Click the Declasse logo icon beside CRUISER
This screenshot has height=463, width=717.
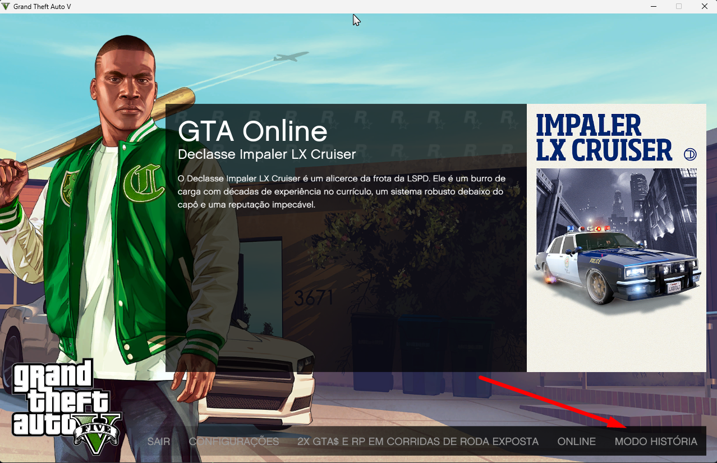pyautogui.click(x=690, y=154)
